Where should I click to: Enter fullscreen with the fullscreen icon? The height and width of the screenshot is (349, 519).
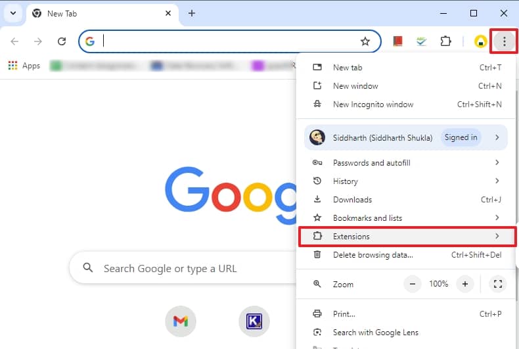click(x=498, y=284)
